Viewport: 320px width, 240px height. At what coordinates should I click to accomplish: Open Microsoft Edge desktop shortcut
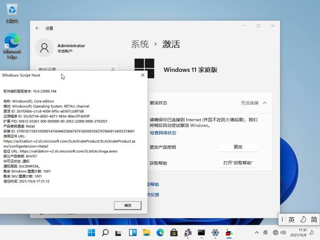[12, 46]
